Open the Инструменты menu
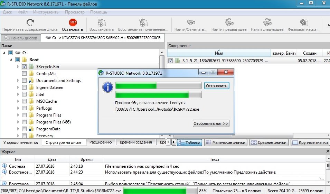The width and height of the screenshot is (330, 194). pyautogui.click(x=46, y=12)
